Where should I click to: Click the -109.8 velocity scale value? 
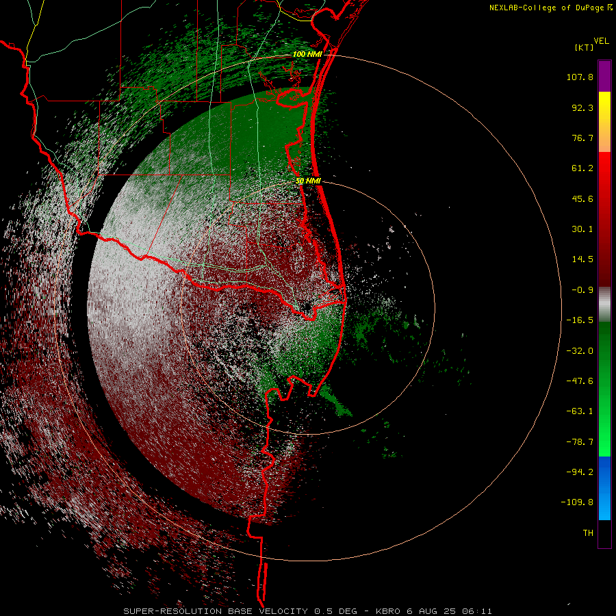click(x=577, y=502)
